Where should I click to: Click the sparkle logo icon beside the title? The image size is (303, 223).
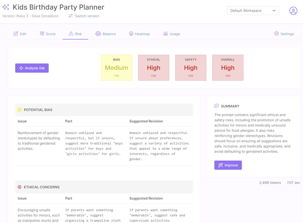click(x=6, y=7)
